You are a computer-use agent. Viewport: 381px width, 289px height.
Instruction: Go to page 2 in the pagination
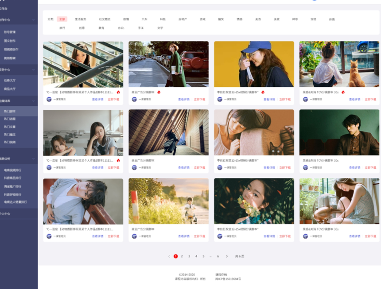click(x=182, y=256)
